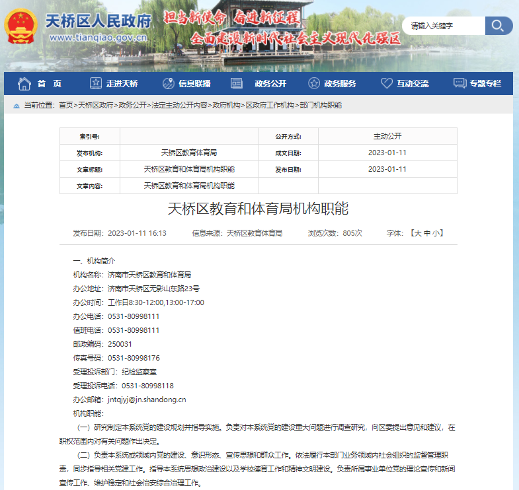Click the 办公电话 0531-80998111 line
519x490 pixels.
(116, 316)
